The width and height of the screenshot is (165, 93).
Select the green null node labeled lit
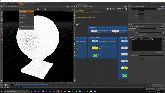tap(95, 56)
